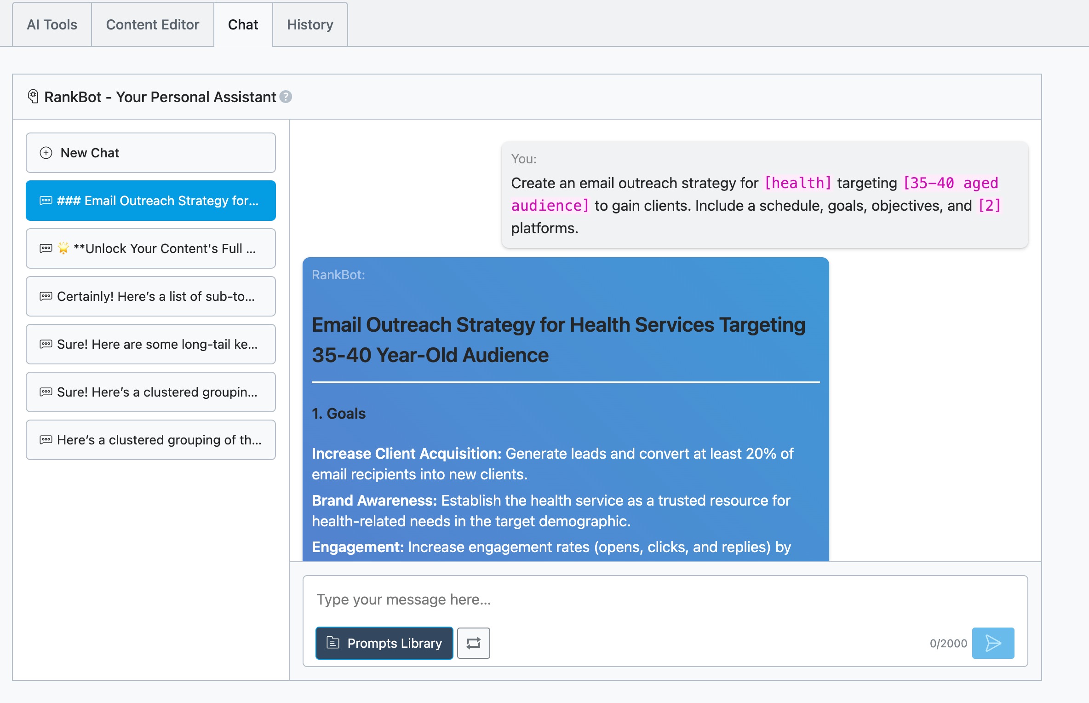Viewport: 1089px width, 703px height.
Task: Select the 'Sure! Here's a clustered groupin' conversation
Action: [150, 392]
